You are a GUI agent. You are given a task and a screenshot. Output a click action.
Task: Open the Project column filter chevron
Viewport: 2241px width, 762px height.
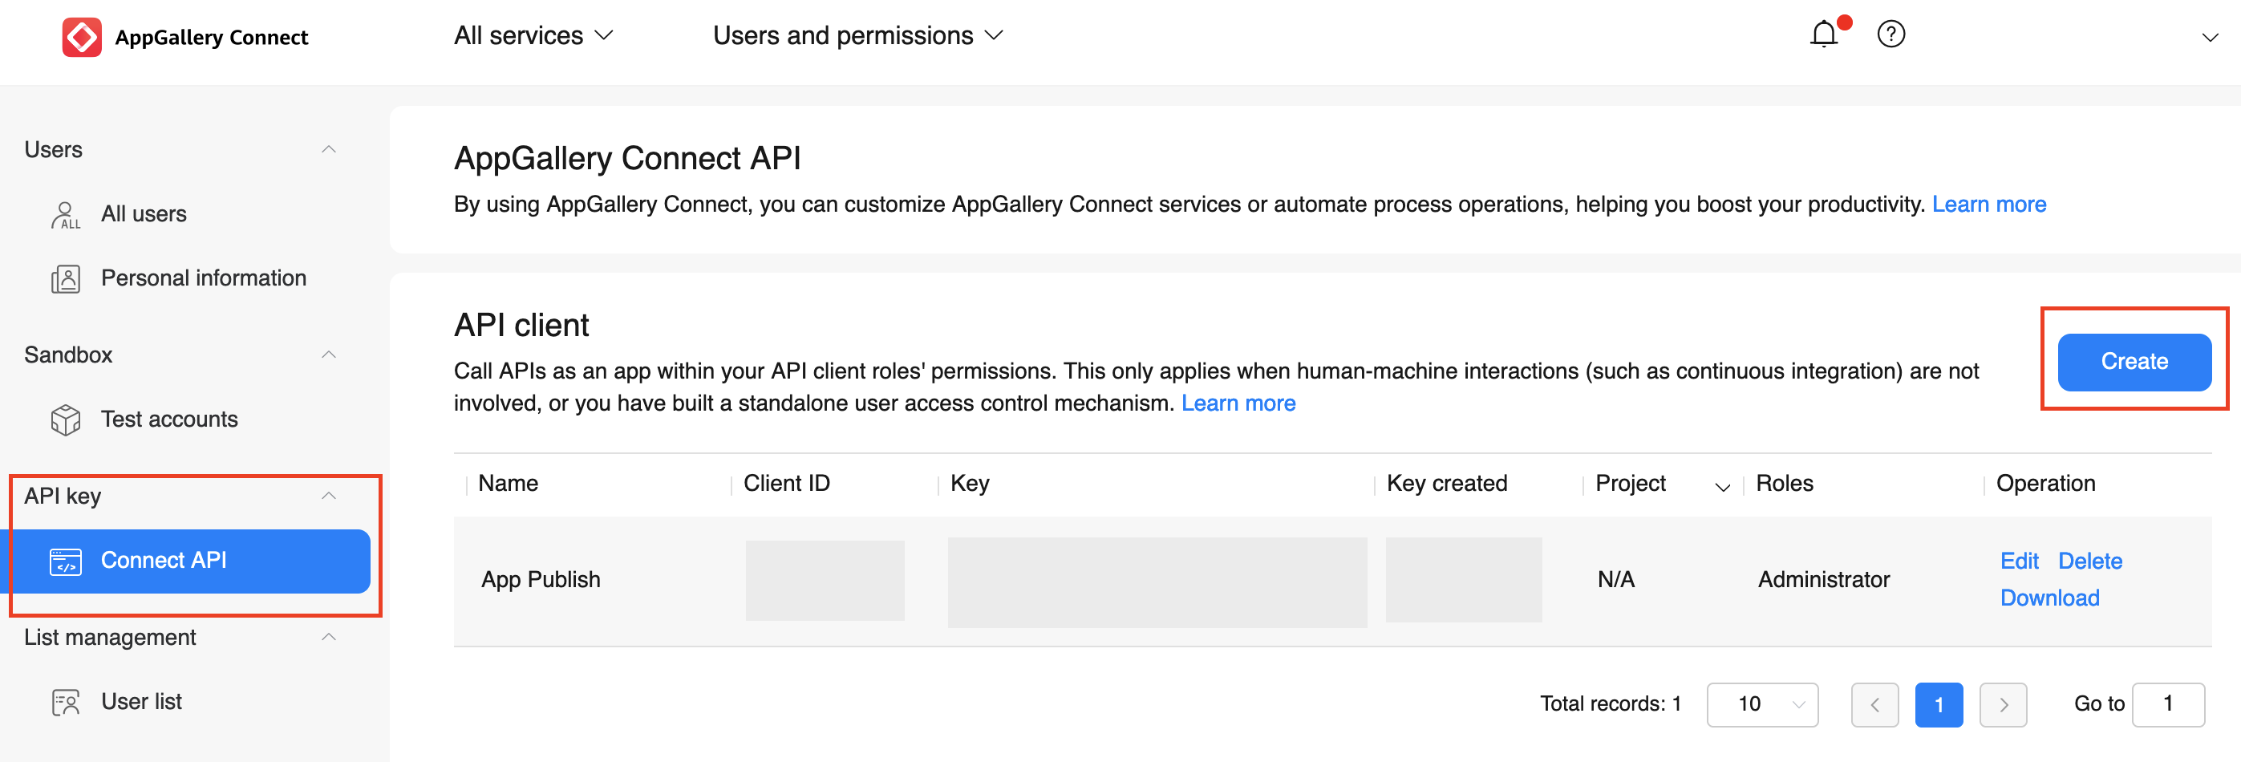coord(1723,487)
